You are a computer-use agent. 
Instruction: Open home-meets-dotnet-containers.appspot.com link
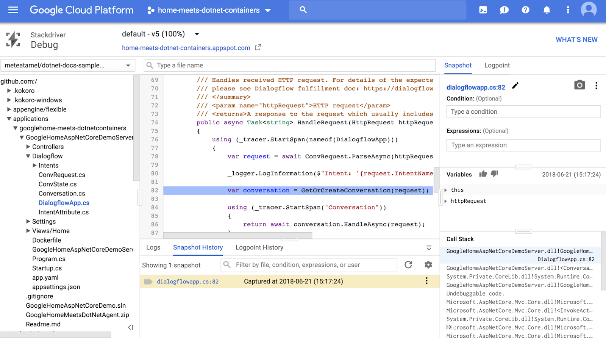(186, 48)
